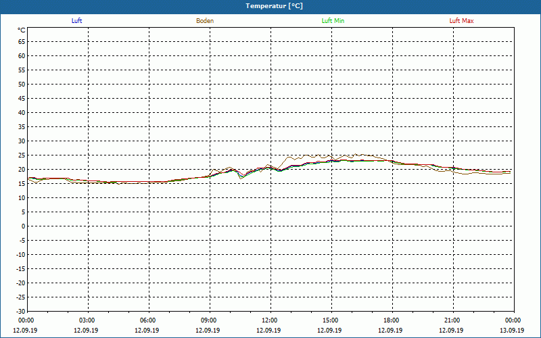The image size is (541, 338).
Task: Click the 65 y-axis label
Action: (x=22, y=42)
